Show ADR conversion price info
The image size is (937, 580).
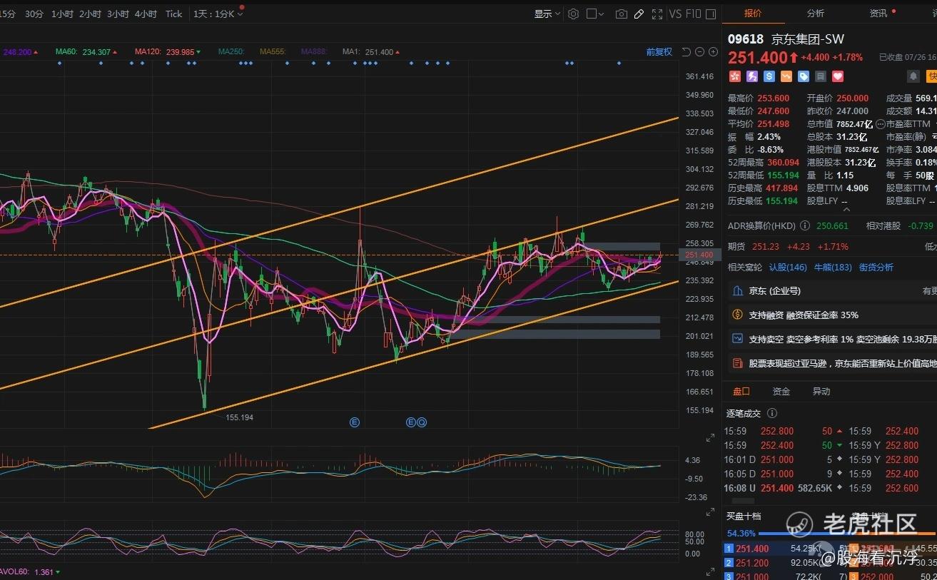pyautogui.click(x=805, y=225)
